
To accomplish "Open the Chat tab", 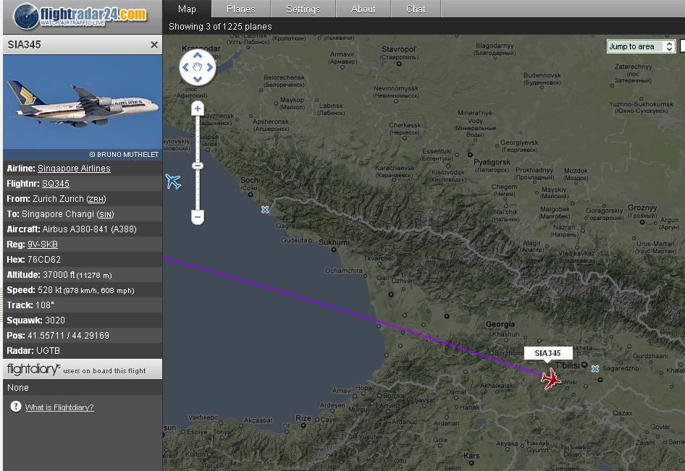I will (416, 9).
